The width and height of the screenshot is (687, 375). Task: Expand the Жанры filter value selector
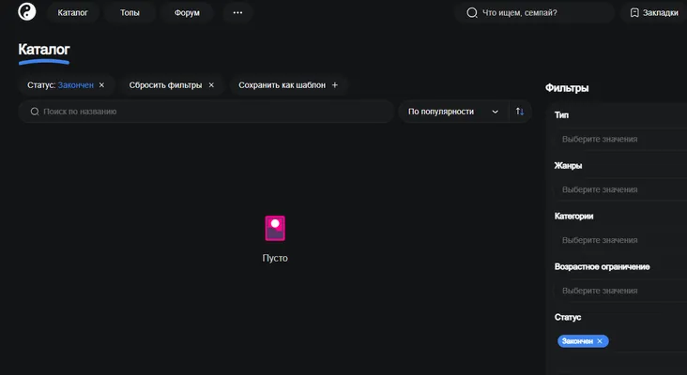[620, 189]
